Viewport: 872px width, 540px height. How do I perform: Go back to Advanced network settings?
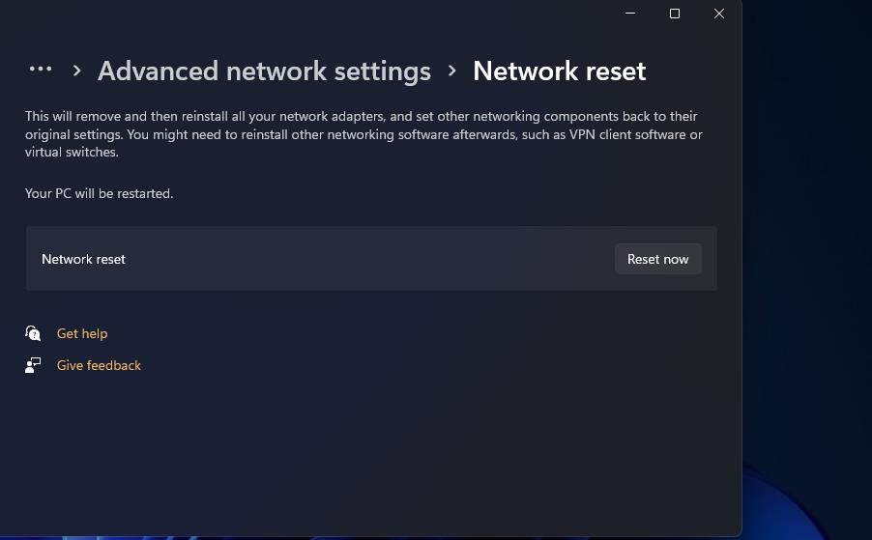click(x=264, y=71)
